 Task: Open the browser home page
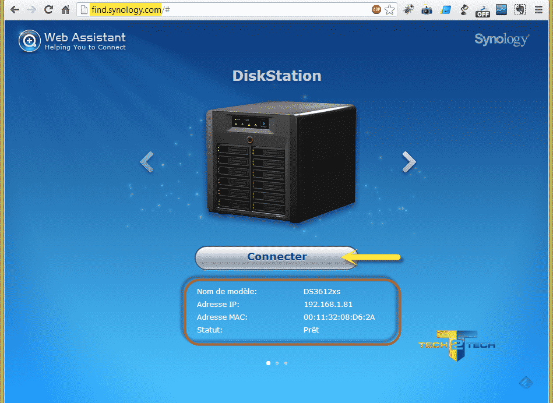tap(66, 9)
